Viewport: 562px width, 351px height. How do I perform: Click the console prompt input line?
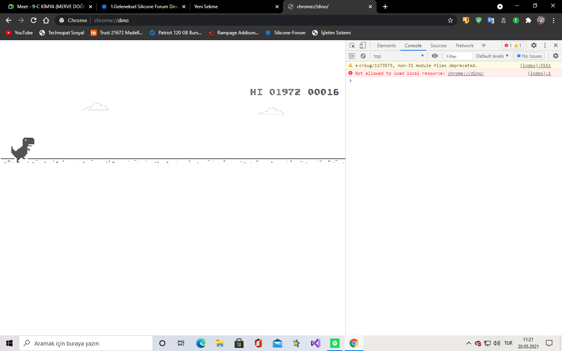pos(454,81)
